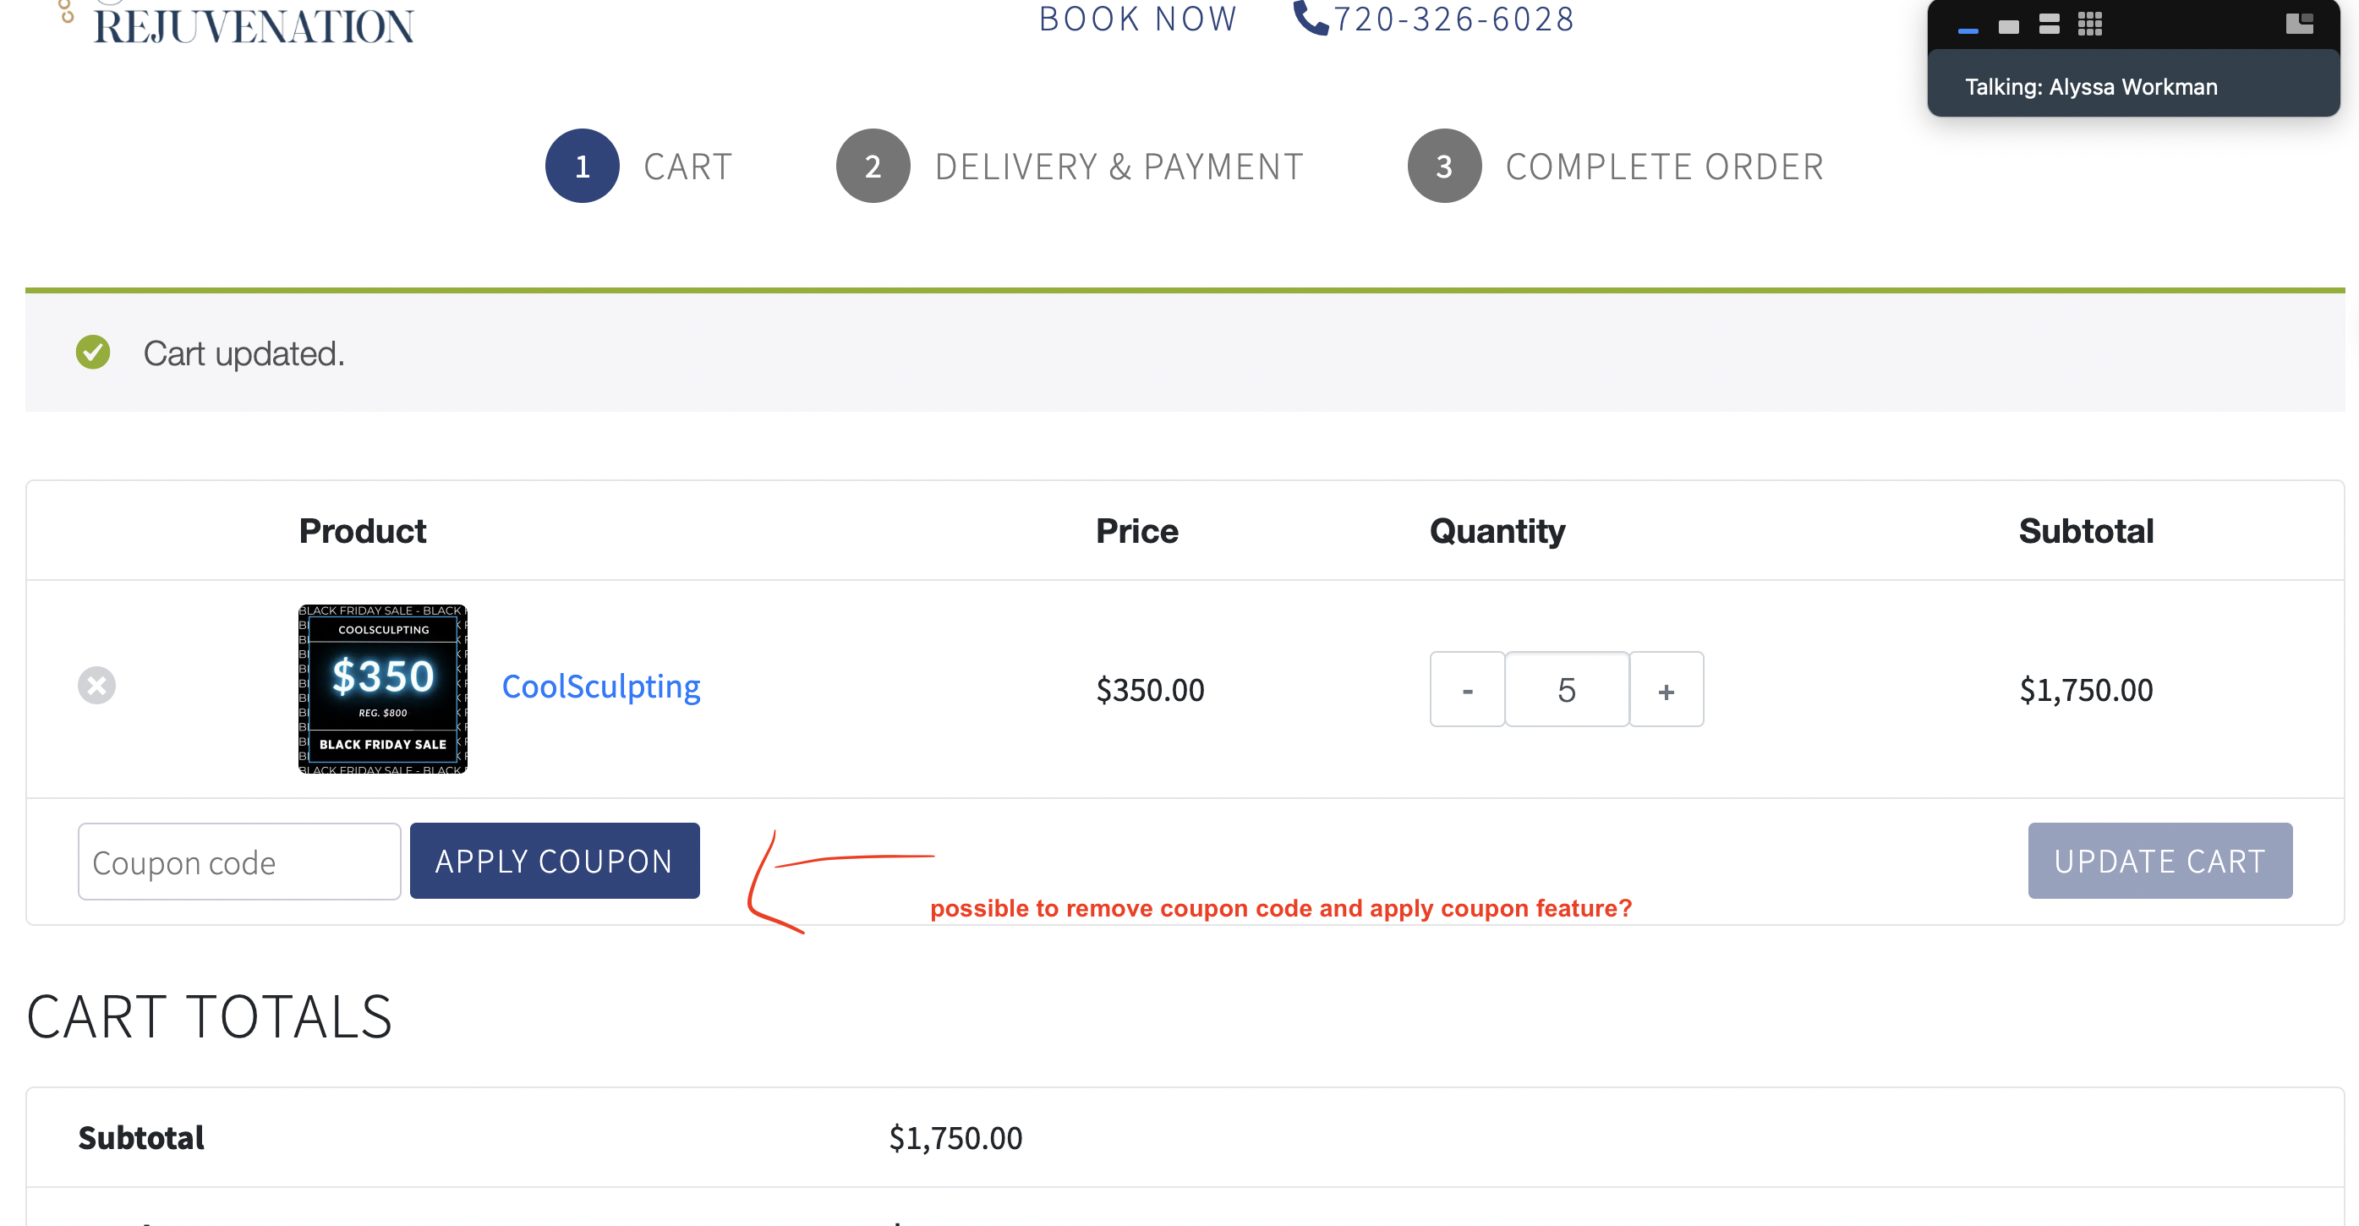Increase CoolSculpting quantity with plus button
The height and width of the screenshot is (1226, 2359).
click(x=1667, y=689)
